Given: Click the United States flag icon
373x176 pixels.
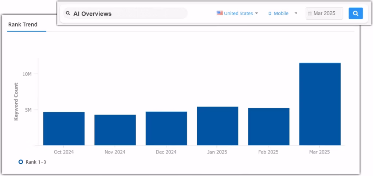Looking at the screenshot, I should [220, 13].
